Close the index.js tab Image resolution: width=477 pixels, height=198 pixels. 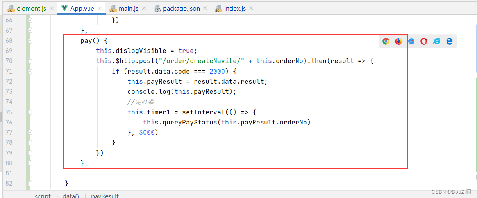251,8
